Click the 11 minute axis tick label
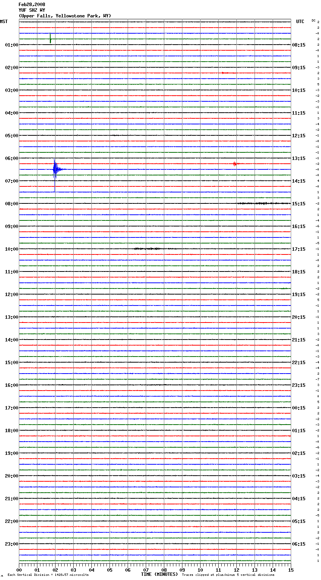Image resolution: width=321 pixels, height=580 pixels. (218, 570)
